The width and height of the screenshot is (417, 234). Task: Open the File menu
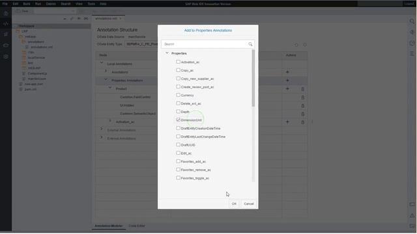point(5,4)
